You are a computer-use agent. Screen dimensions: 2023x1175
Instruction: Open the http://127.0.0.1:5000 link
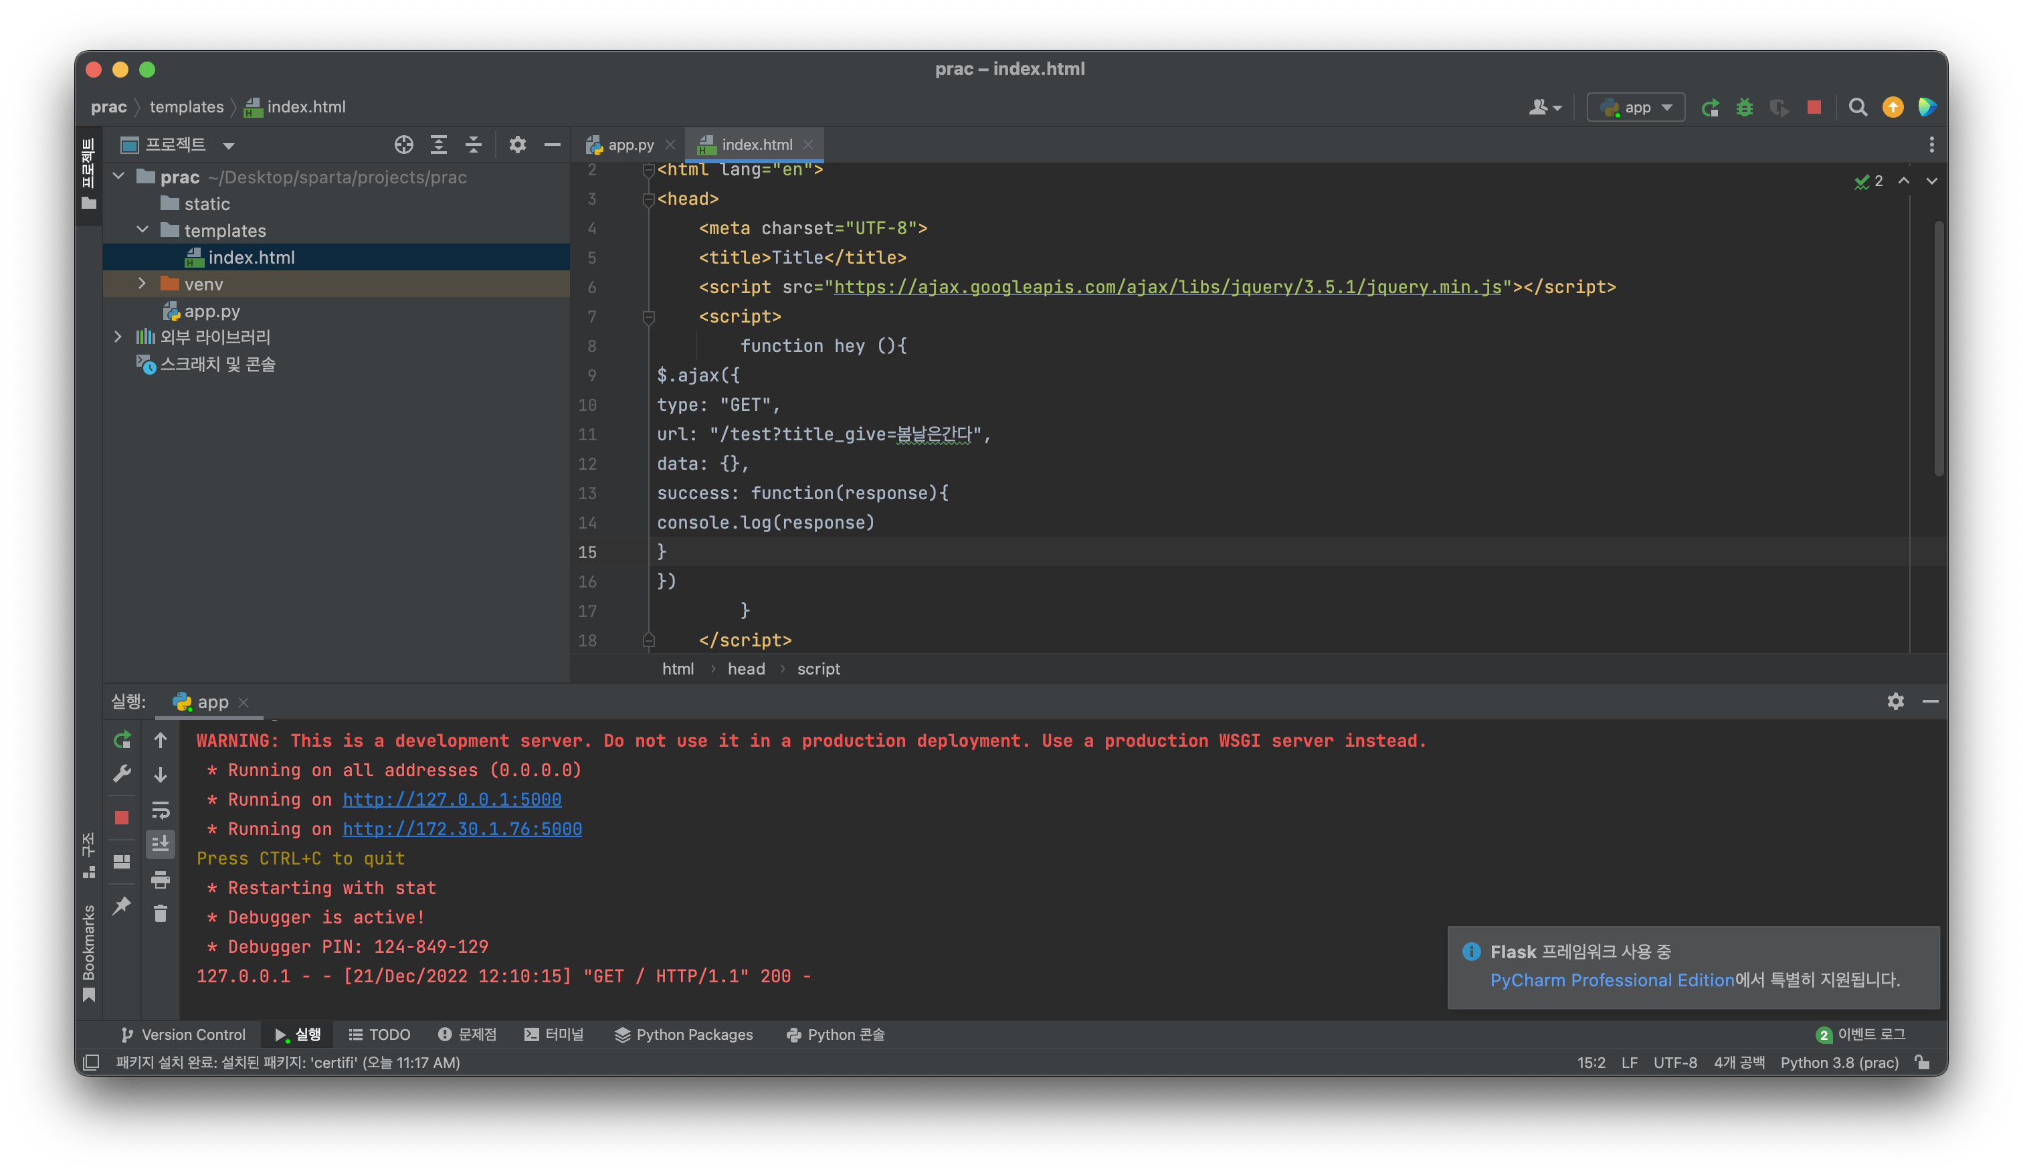pos(452,800)
